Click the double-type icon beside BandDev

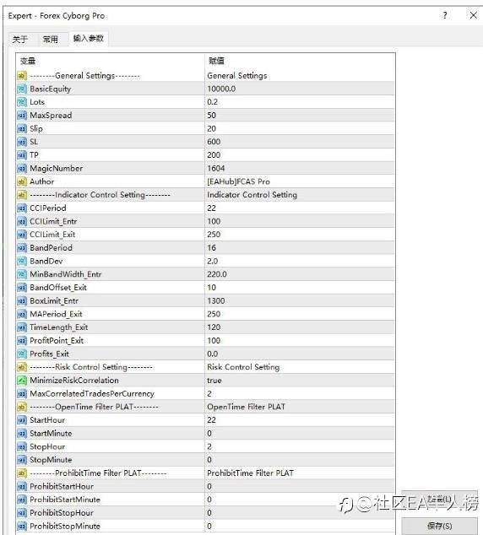[x=22, y=262]
